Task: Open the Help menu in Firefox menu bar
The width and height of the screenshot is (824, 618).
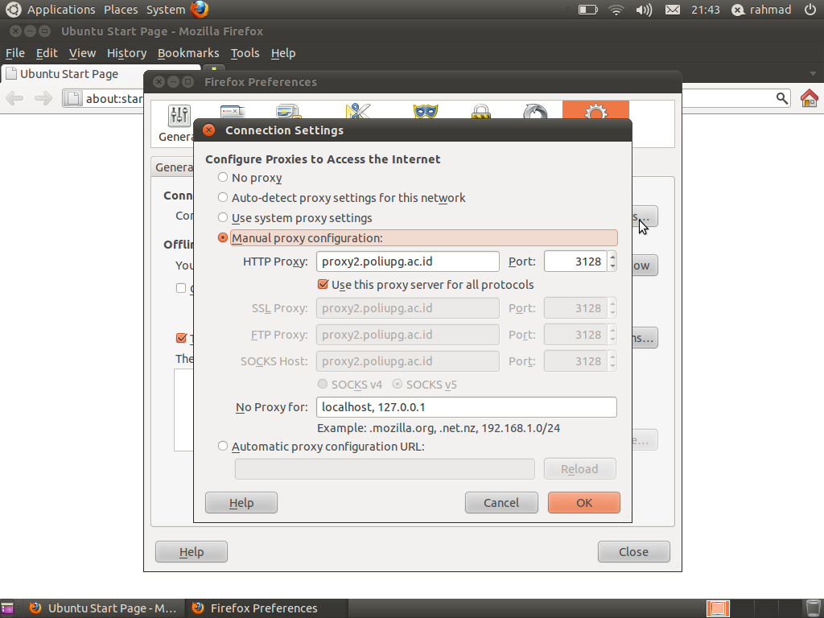Action: [283, 53]
